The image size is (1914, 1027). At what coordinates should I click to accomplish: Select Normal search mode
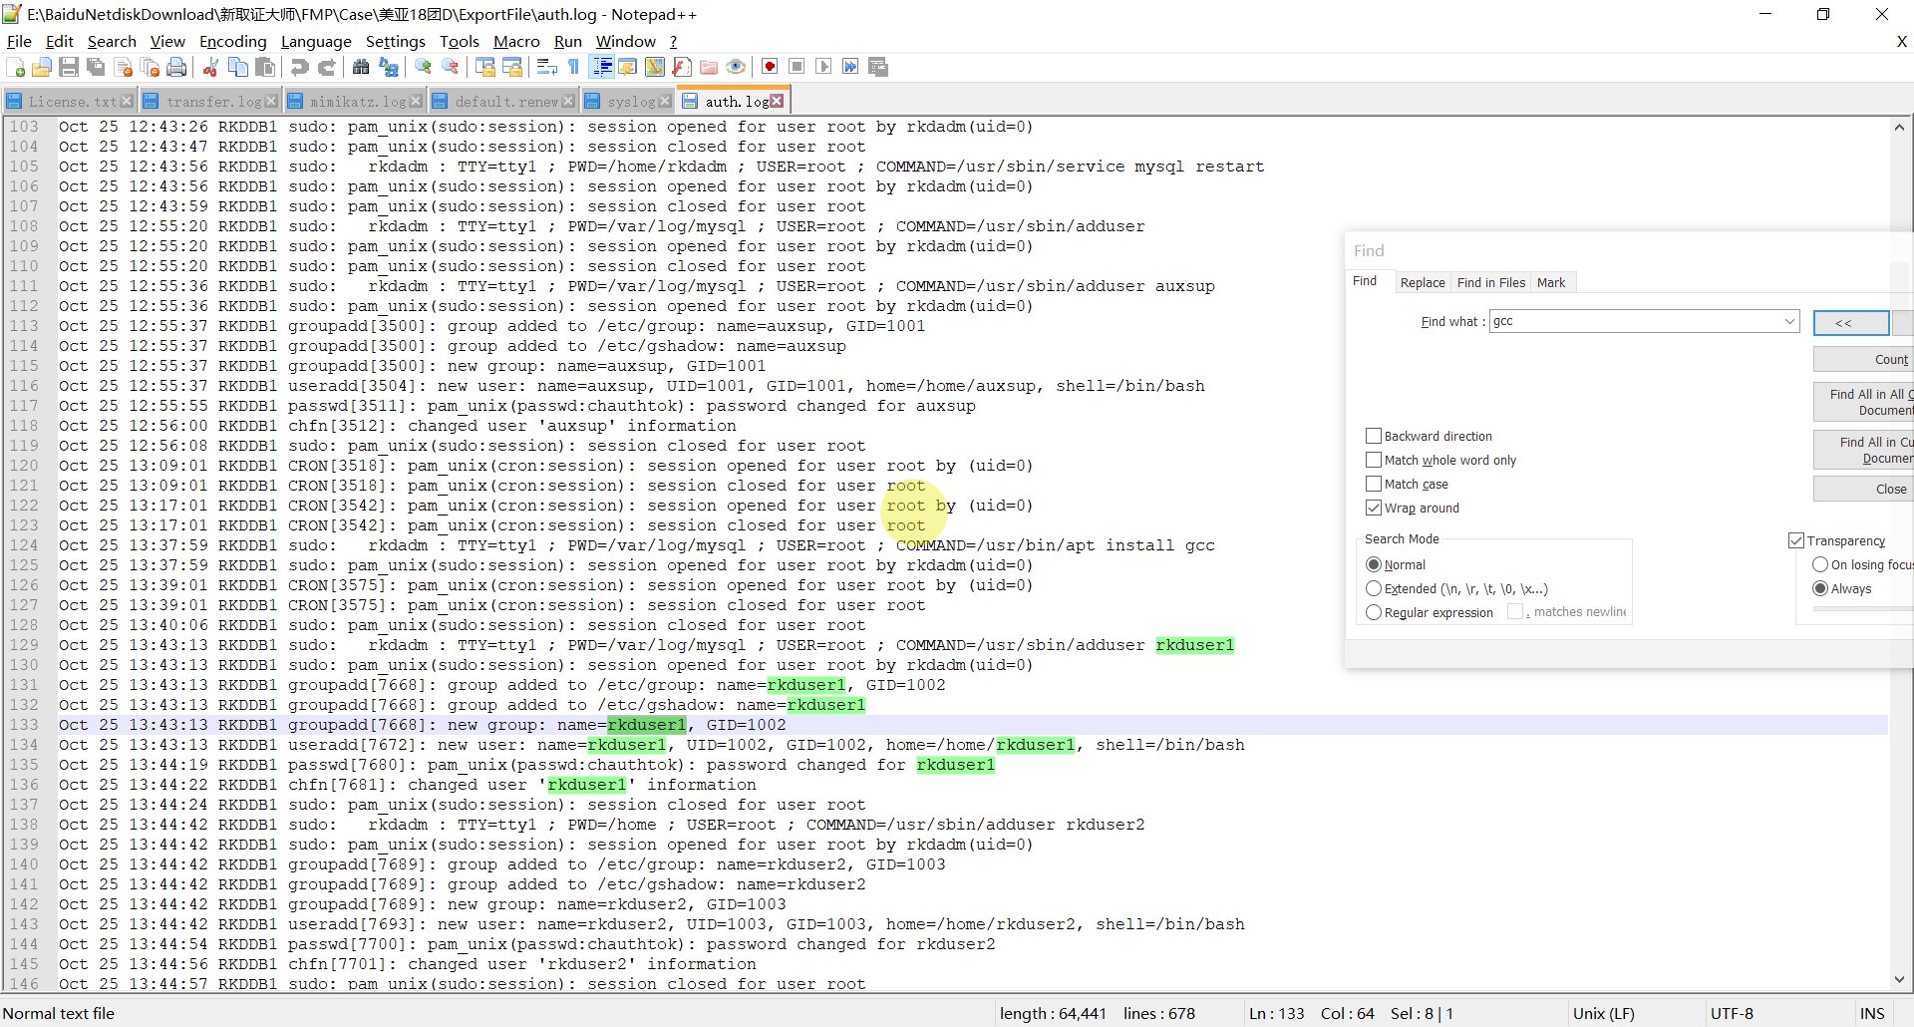pyautogui.click(x=1374, y=564)
